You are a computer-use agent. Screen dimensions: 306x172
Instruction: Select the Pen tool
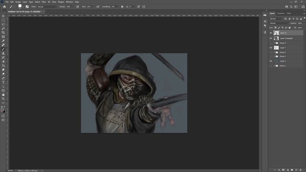[x=3, y=78]
